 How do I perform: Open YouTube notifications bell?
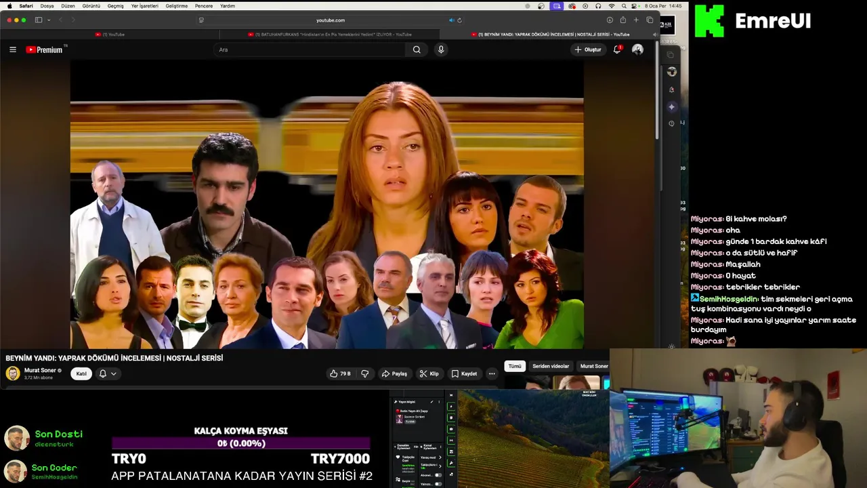click(x=617, y=49)
